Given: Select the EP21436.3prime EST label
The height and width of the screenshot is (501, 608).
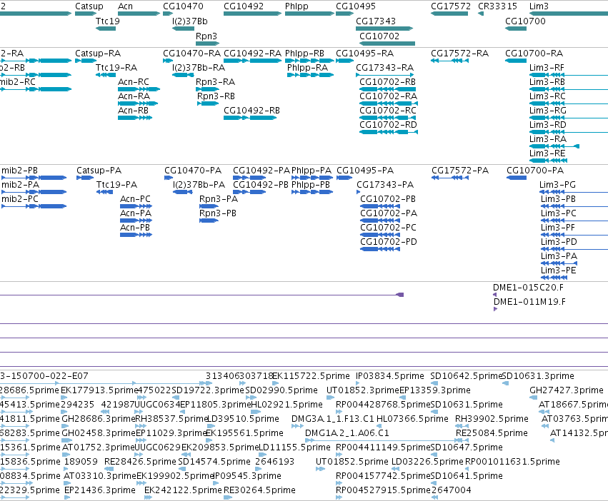Looking at the screenshot, I should point(99,490).
